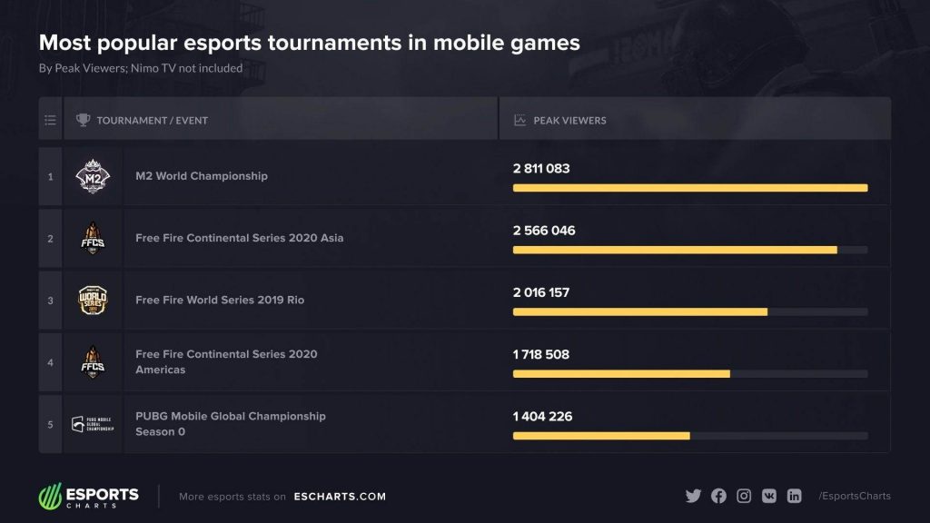Click the 1 404 226 viewers value
This screenshot has height=523, width=930.
pyautogui.click(x=543, y=416)
